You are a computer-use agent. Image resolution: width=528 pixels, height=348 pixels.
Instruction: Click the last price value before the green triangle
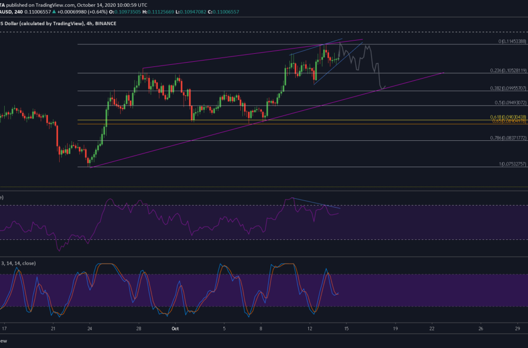(37, 12)
